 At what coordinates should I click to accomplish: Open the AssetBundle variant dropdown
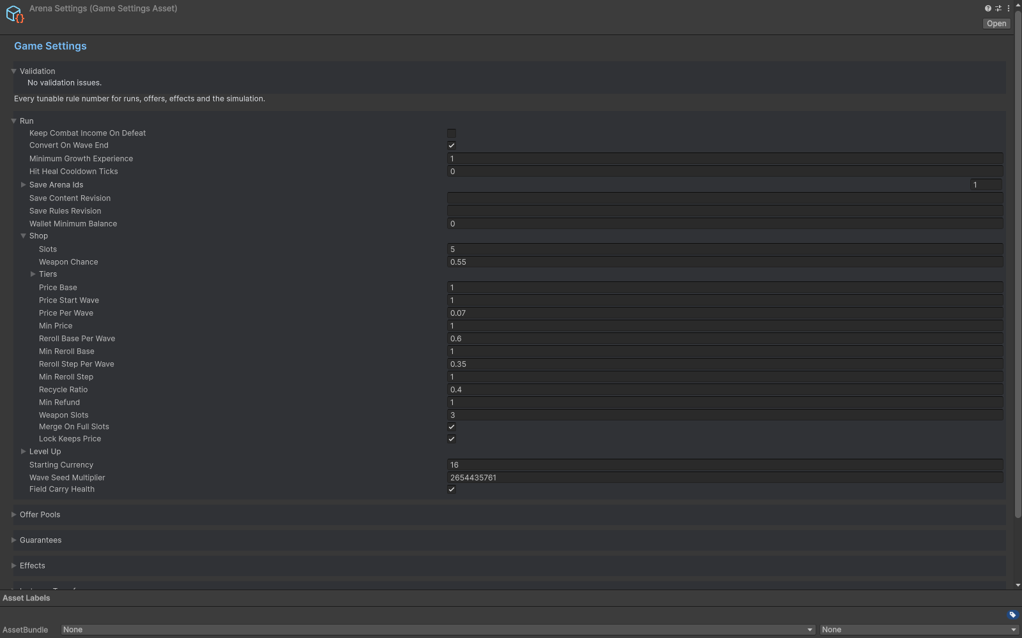pyautogui.click(x=919, y=630)
